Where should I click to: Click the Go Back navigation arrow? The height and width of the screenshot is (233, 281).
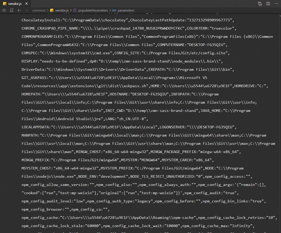coord(19,10)
